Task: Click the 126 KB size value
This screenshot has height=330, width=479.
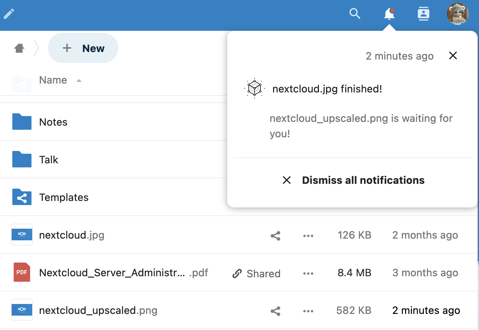Action: [354, 235]
